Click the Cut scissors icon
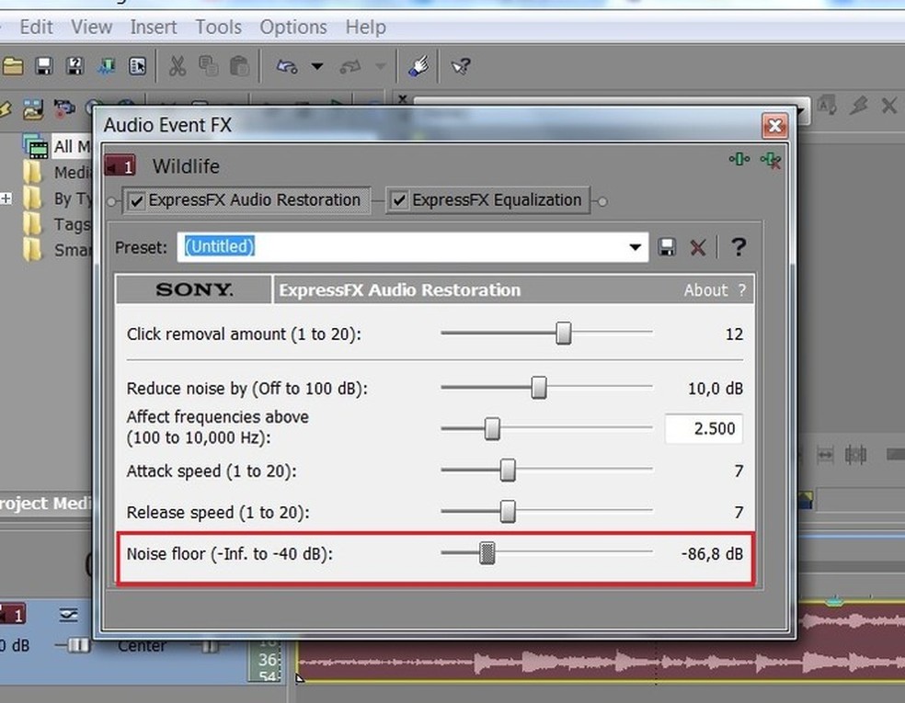The height and width of the screenshot is (703, 905). (178, 66)
